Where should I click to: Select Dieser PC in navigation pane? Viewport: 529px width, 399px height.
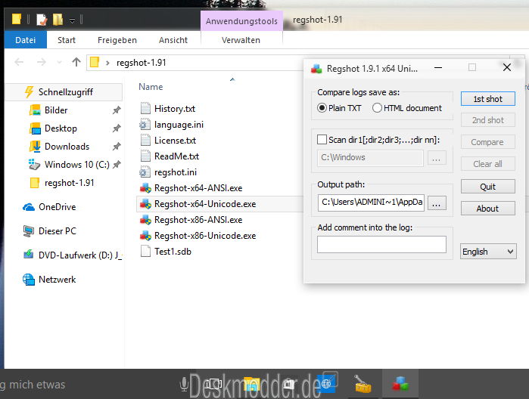click(57, 231)
